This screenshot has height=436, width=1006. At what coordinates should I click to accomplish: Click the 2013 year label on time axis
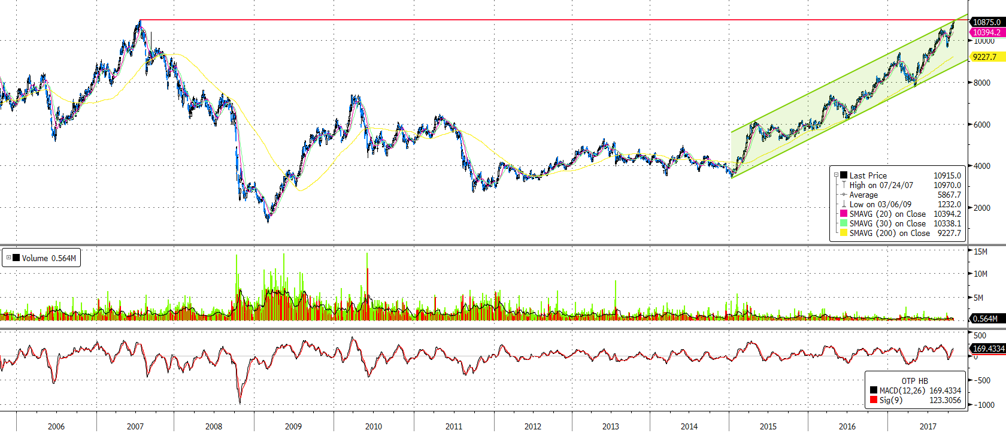[611, 426]
